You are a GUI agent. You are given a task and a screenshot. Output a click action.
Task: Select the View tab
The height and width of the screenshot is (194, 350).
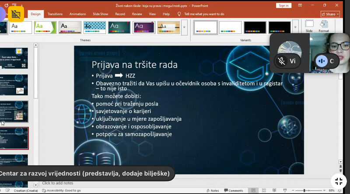[152, 14]
